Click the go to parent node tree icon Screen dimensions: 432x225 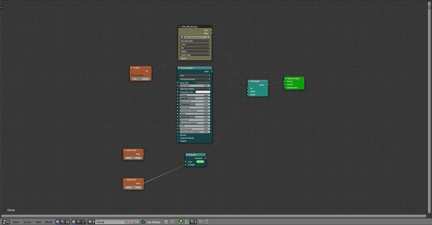coord(172,222)
